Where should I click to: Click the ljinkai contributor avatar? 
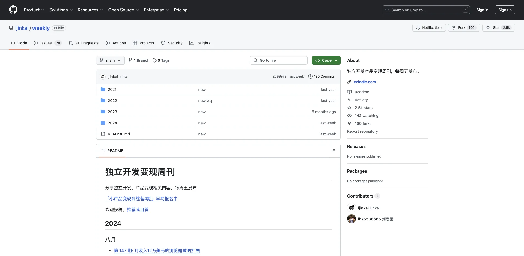pyautogui.click(x=352, y=208)
